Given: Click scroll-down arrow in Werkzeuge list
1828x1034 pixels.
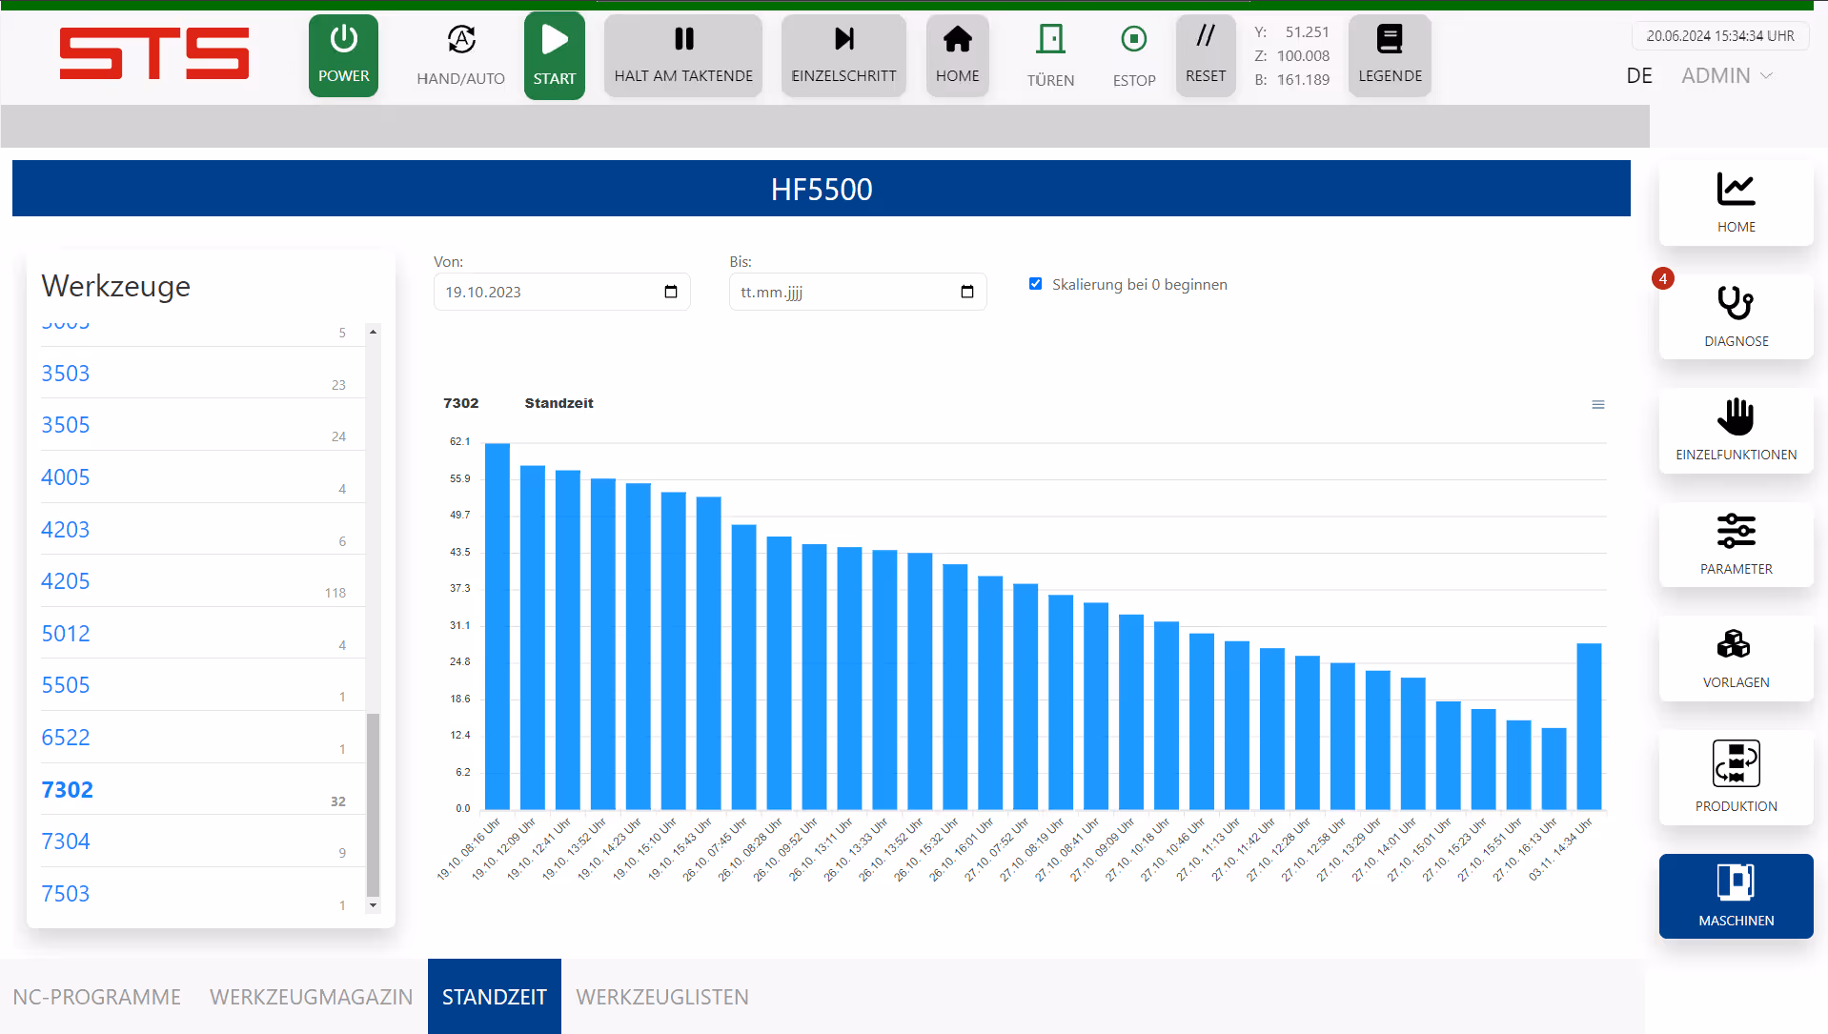Looking at the screenshot, I should pos(373,905).
